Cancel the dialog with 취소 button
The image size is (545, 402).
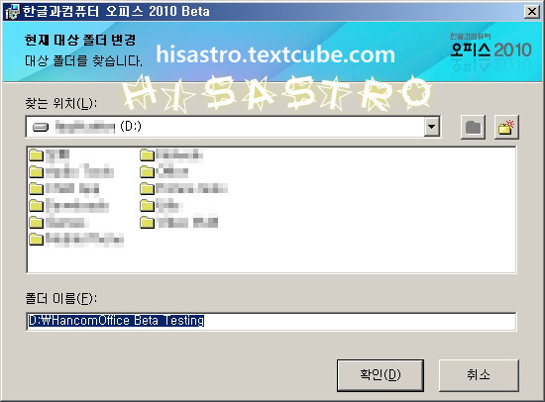(x=479, y=375)
